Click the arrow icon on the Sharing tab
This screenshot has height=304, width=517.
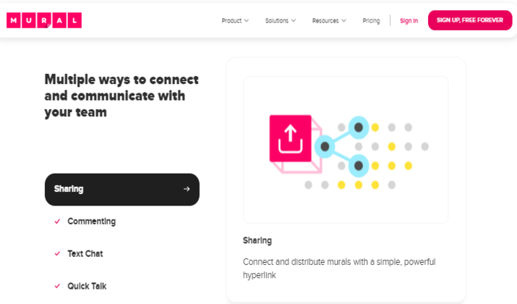(x=187, y=189)
